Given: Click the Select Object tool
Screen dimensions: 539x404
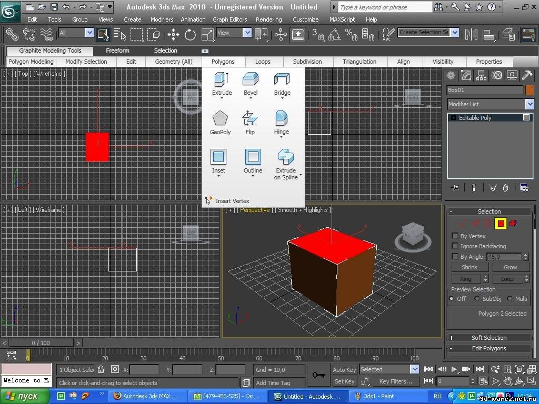Looking at the screenshot, I should [x=103, y=34].
